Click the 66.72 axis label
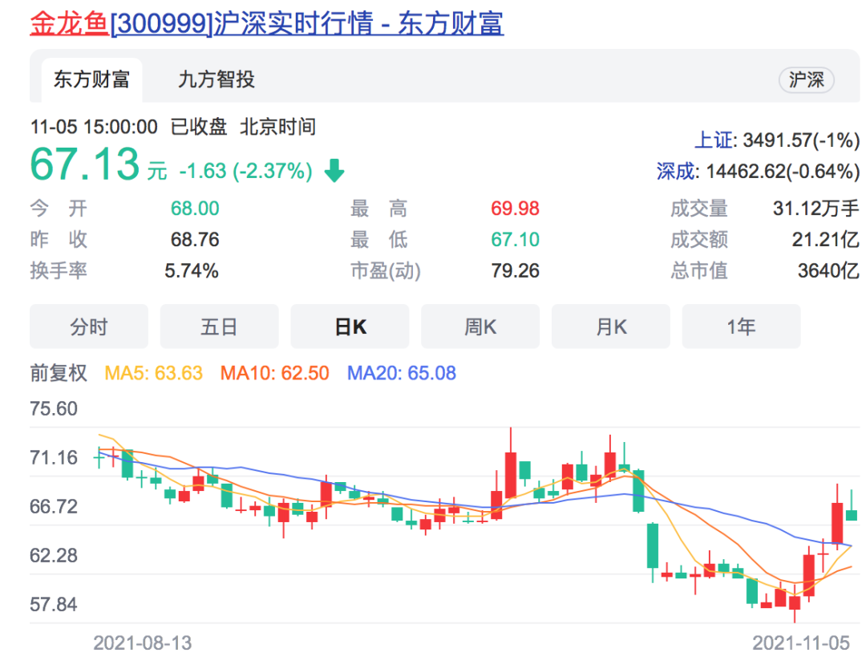The height and width of the screenshot is (669, 866). click(x=54, y=507)
